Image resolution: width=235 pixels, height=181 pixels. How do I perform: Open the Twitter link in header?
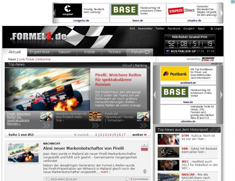(160, 29)
